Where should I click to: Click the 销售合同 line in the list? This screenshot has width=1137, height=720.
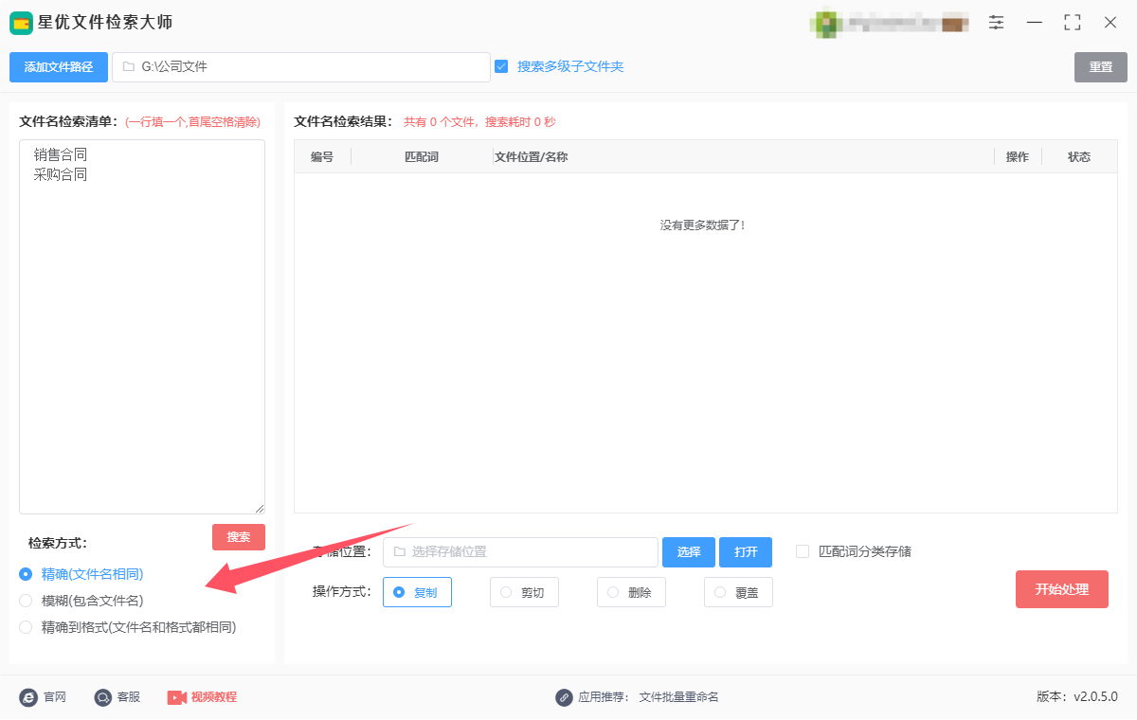click(61, 153)
